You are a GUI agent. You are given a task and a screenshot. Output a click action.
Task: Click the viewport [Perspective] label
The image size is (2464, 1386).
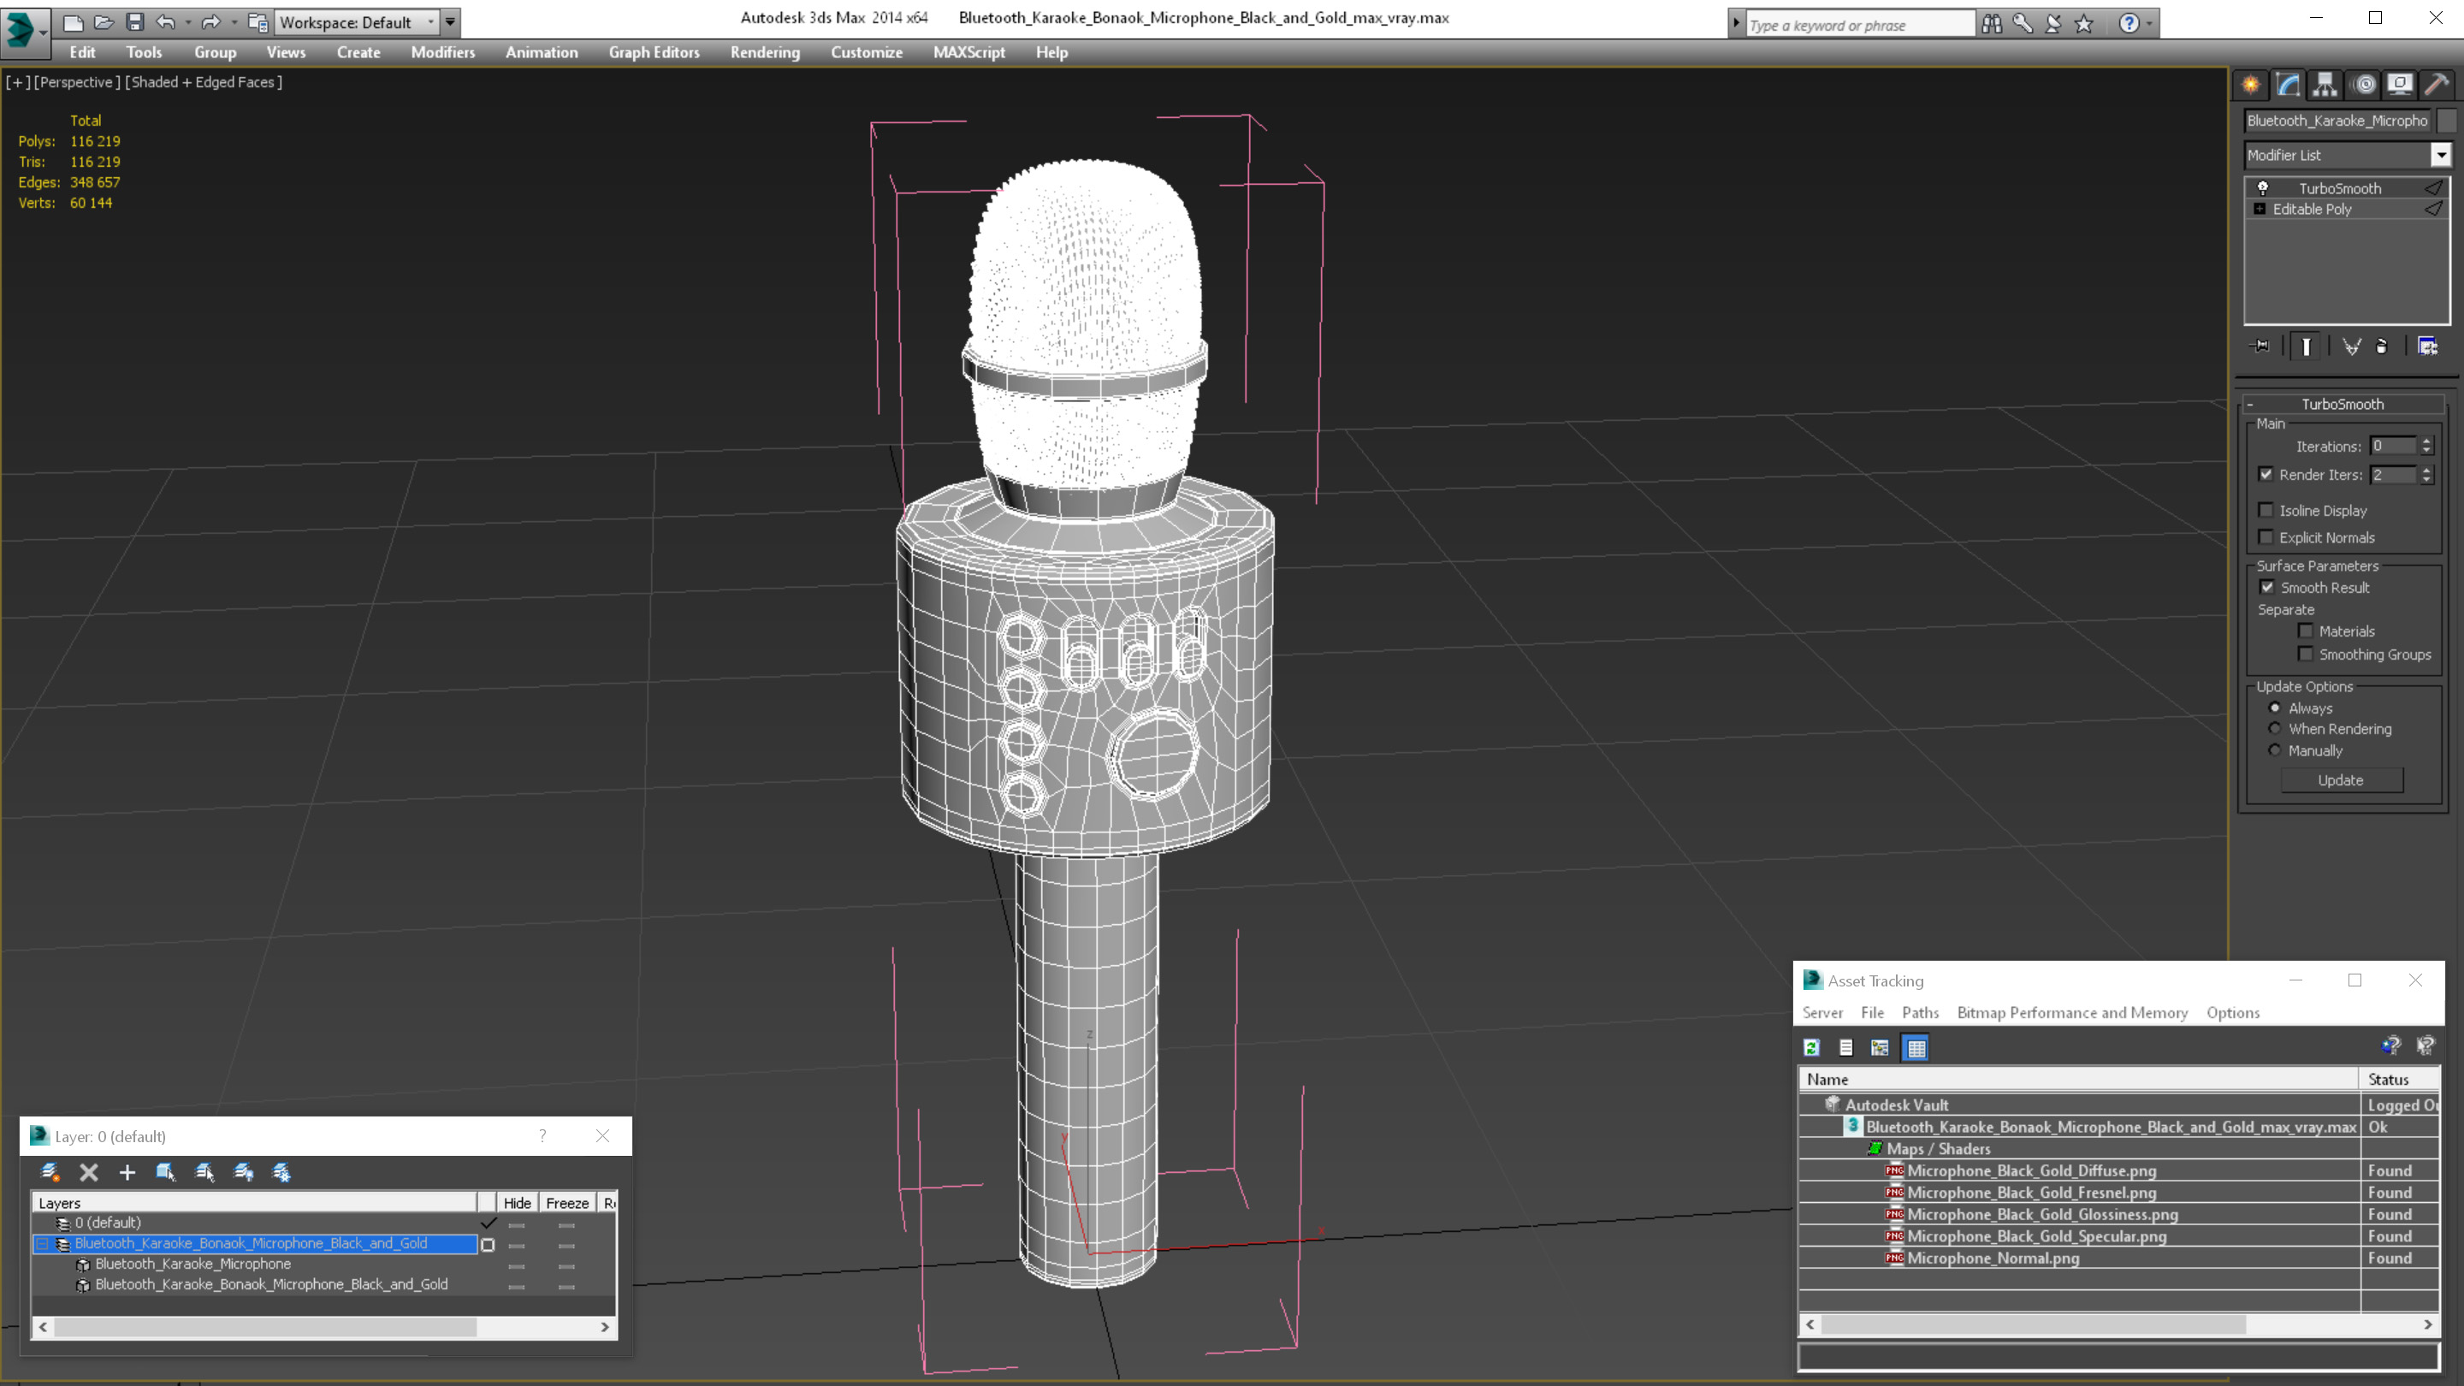click(x=78, y=82)
